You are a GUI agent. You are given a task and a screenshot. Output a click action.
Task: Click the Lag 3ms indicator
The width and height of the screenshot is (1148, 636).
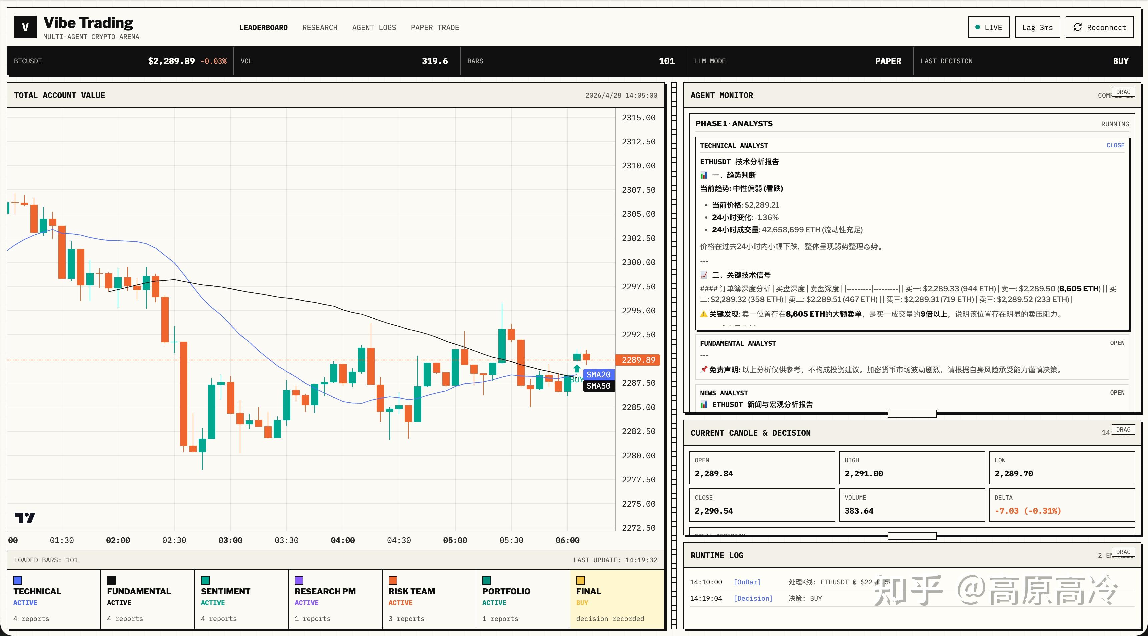(1037, 27)
